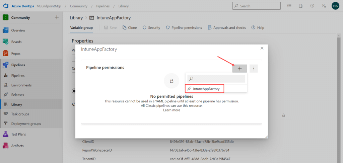Click value f47083af-a45c-43fe-833a-2f98f037b784
Viewport: 343px width, 163px height.
pyautogui.click(x=200, y=150)
